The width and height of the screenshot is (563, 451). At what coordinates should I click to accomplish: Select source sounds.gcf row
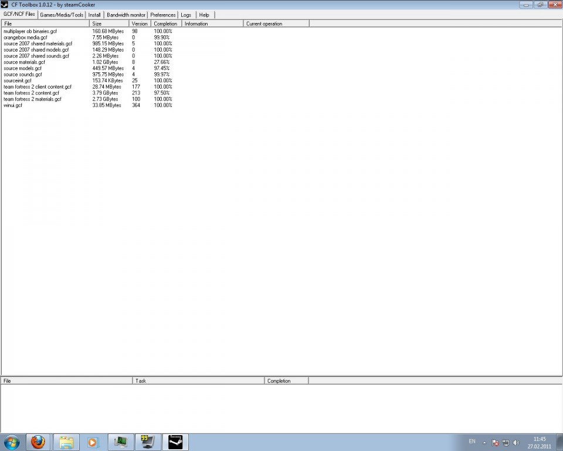(x=23, y=75)
